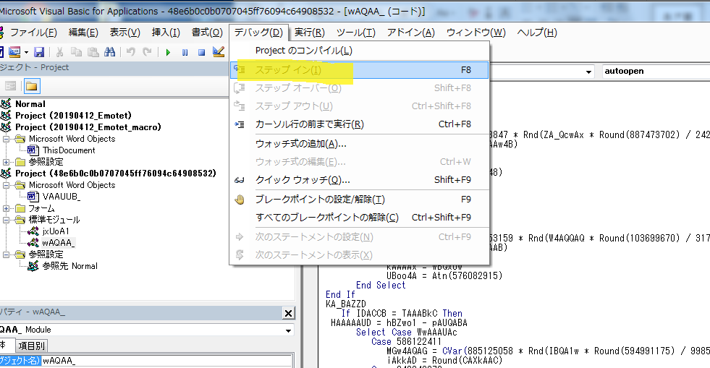
Task: Select the Normal project node
Action: (30, 104)
